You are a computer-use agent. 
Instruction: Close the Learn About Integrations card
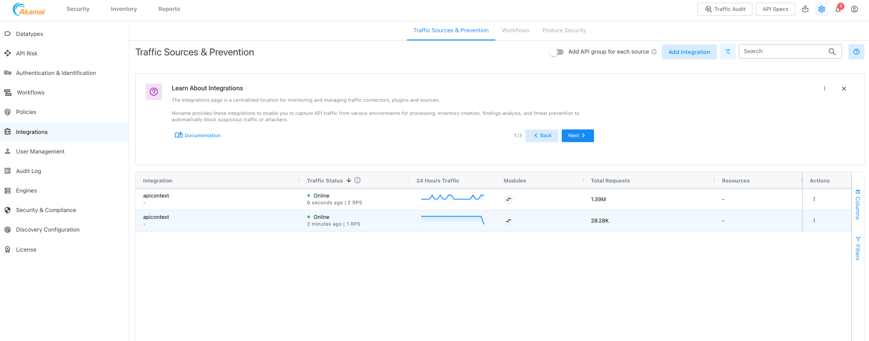[844, 89]
